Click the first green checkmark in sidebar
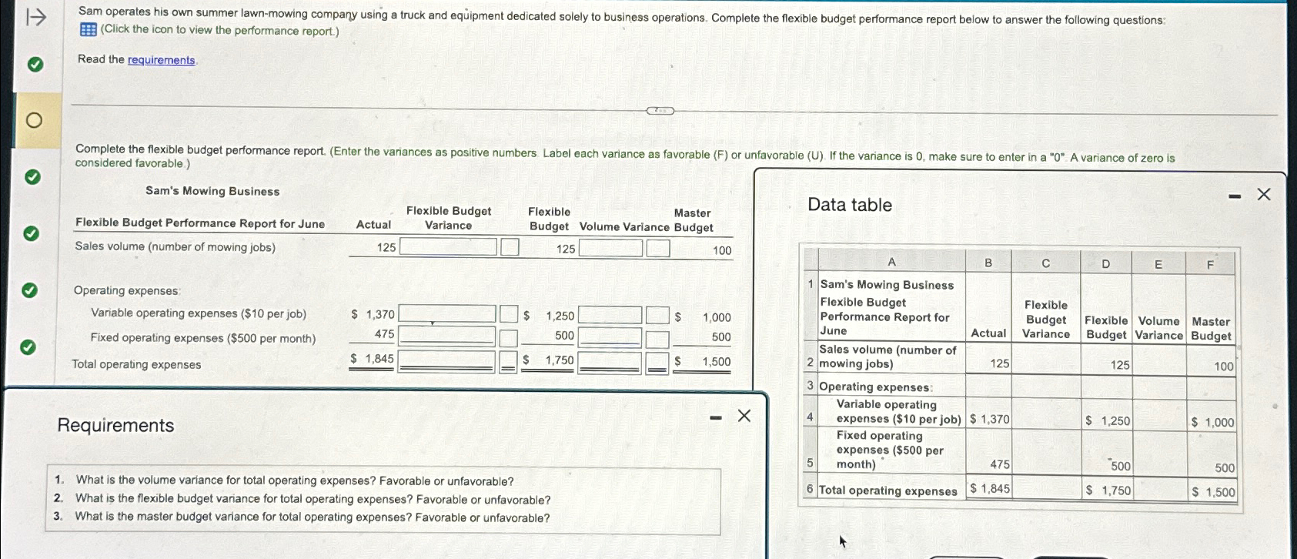The image size is (1297, 559). click(x=35, y=64)
